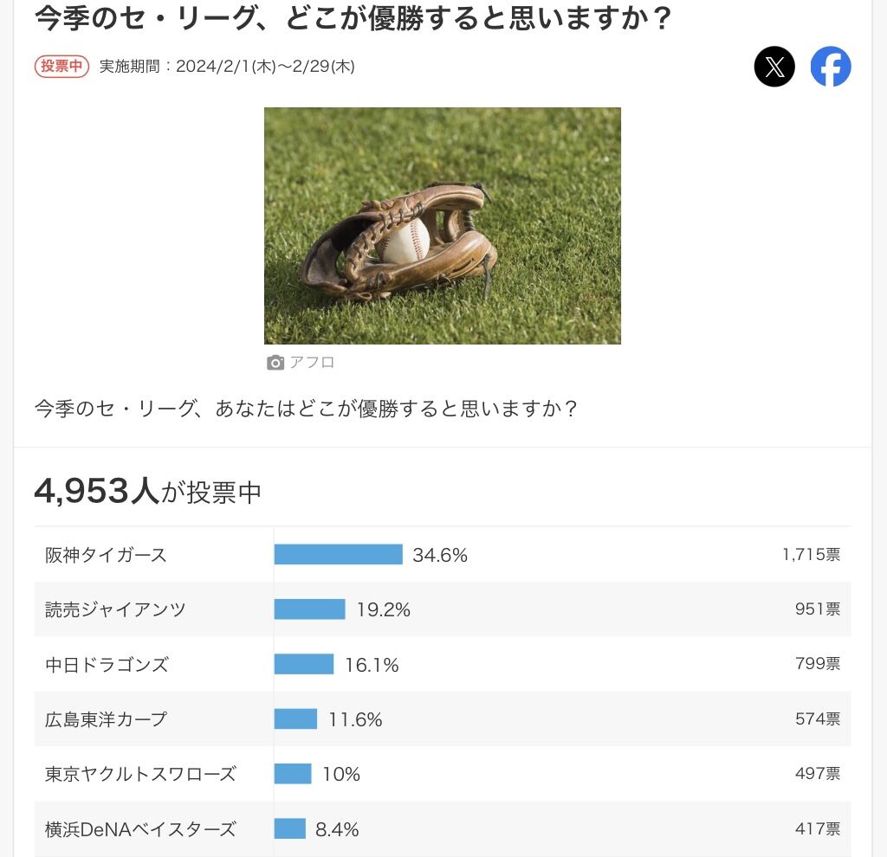
Task: Click the 34.6% blue result bar
Action: (339, 555)
